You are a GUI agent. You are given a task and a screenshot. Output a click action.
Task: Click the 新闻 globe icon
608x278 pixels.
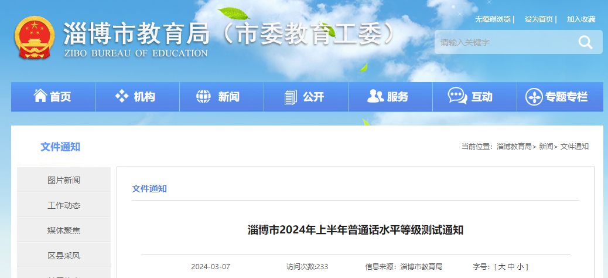pos(203,96)
